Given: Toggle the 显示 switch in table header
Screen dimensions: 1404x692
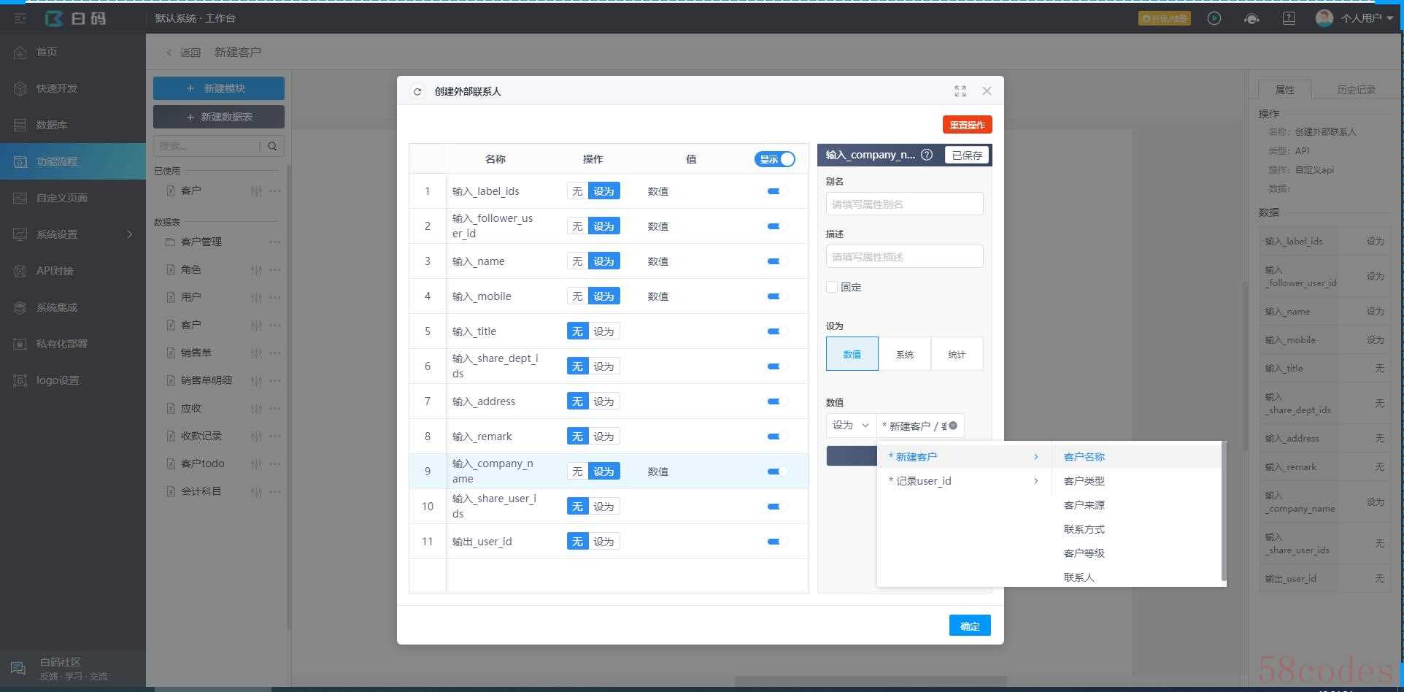Looking at the screenshot, I should 774,159.
